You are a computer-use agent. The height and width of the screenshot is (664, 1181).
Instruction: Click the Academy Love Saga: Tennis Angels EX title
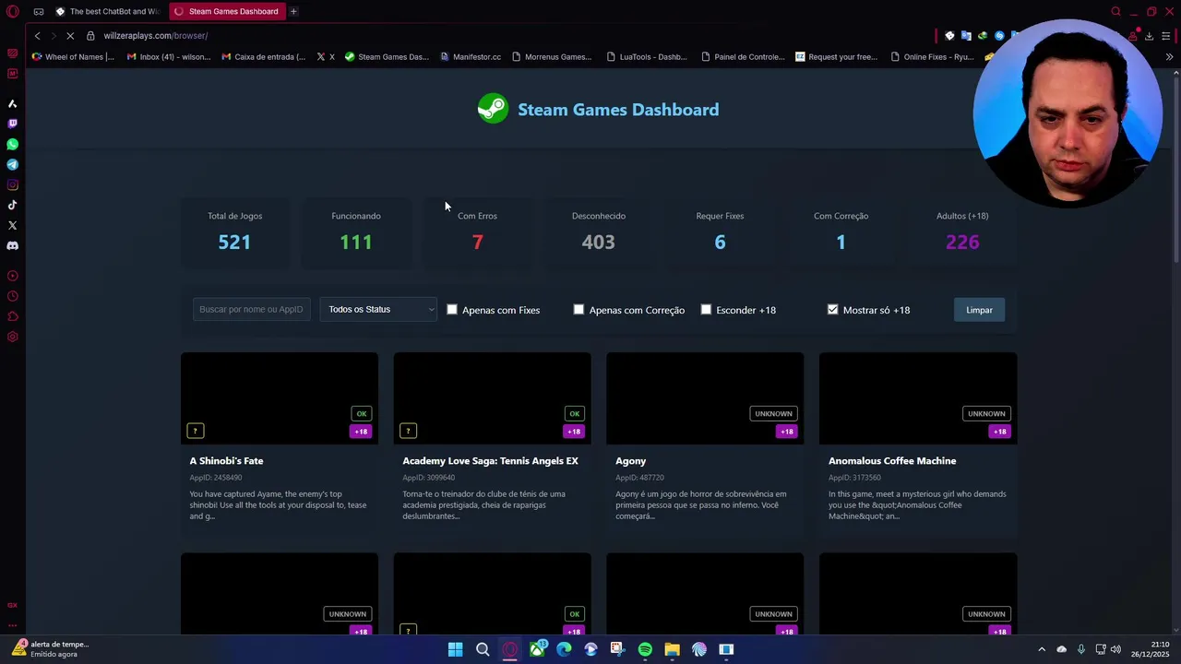click(490, 461)
